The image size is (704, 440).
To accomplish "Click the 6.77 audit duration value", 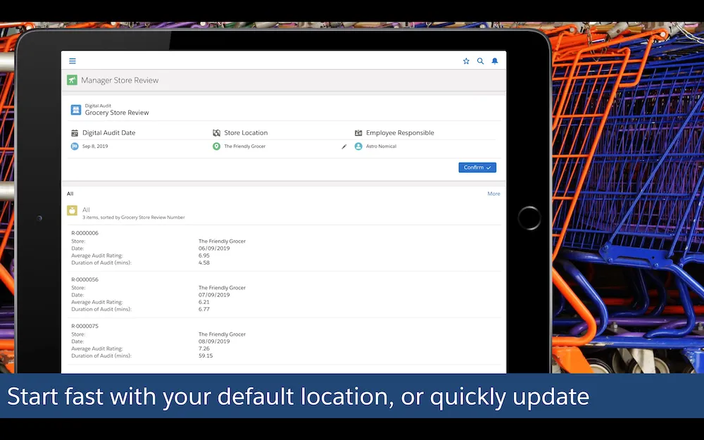I will pyautogui.click(x=204, y=309).
